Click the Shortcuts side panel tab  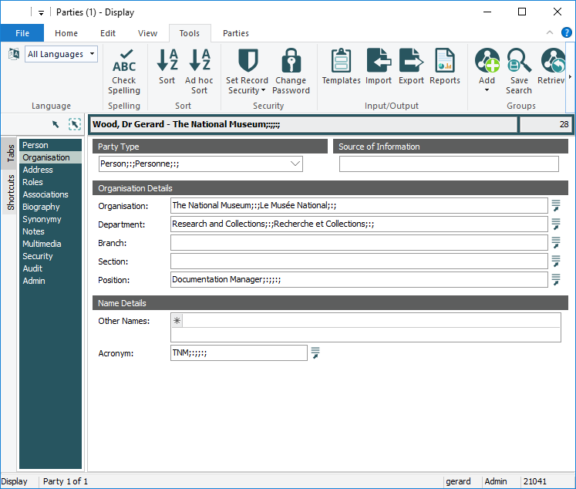point(11,193)
